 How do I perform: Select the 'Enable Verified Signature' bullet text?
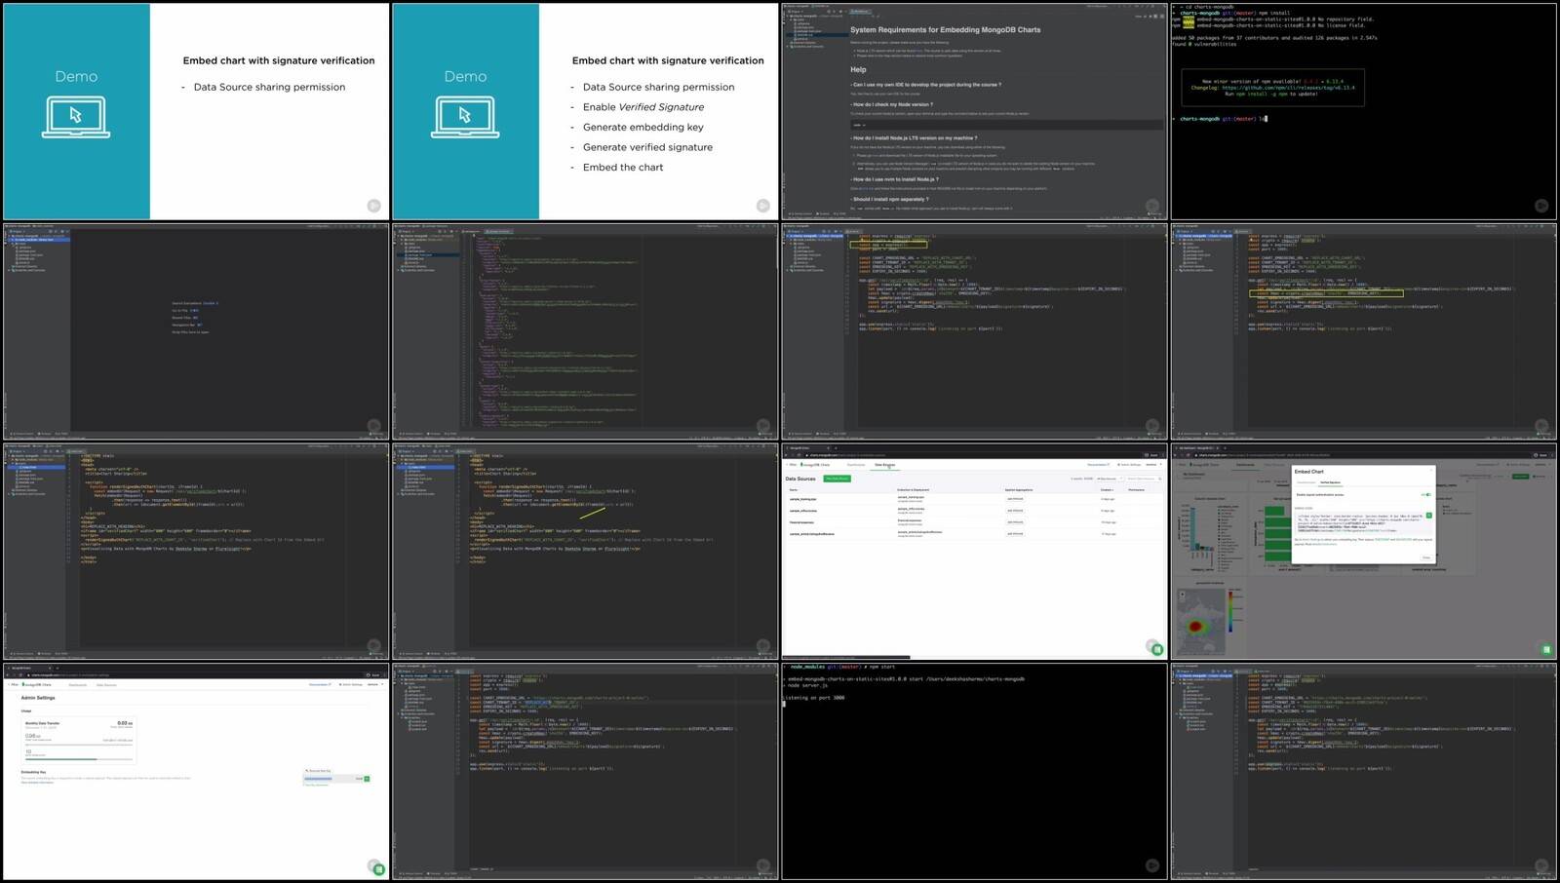(643, 107)
